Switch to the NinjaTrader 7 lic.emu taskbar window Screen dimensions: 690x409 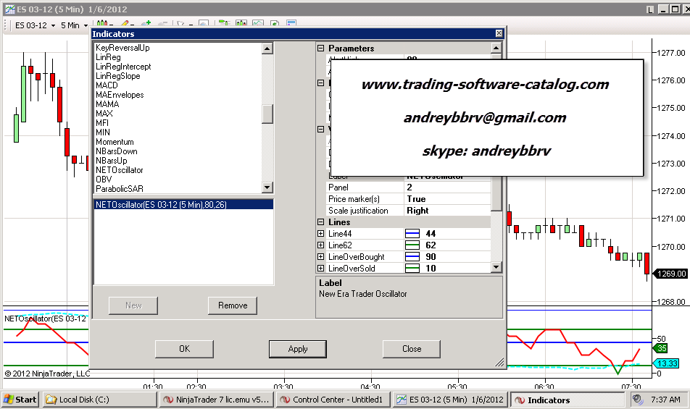coord(216,400)
